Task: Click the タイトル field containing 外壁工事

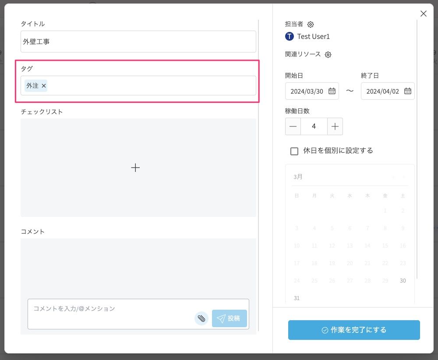Action: tap(138, 42)
